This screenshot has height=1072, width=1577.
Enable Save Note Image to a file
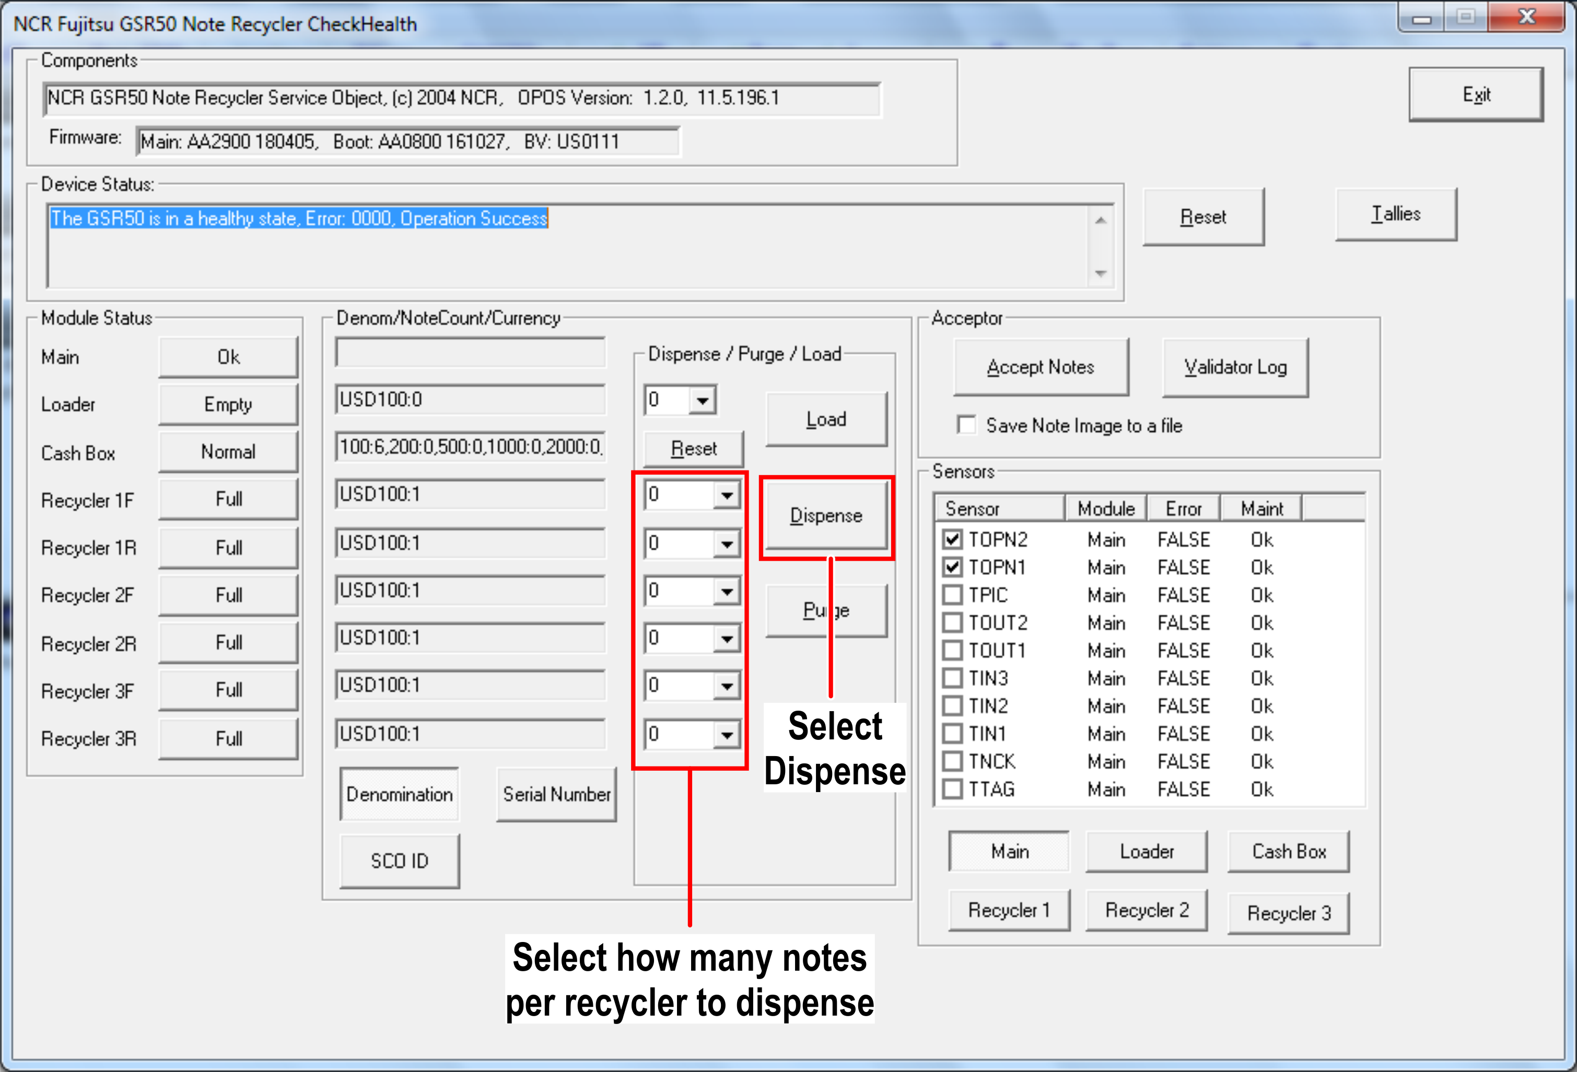coord(966,426)
